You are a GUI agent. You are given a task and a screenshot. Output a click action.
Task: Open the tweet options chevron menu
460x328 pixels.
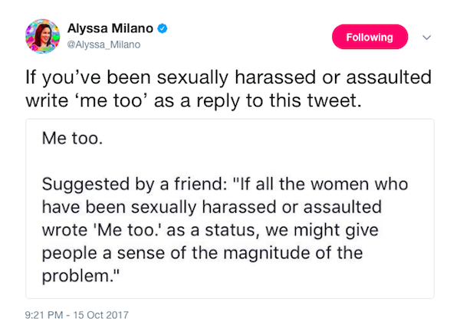[427, 36]
